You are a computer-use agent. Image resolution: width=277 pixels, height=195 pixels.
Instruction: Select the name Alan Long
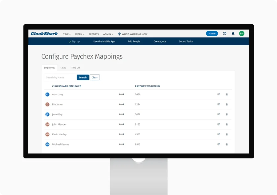point(58,94)
